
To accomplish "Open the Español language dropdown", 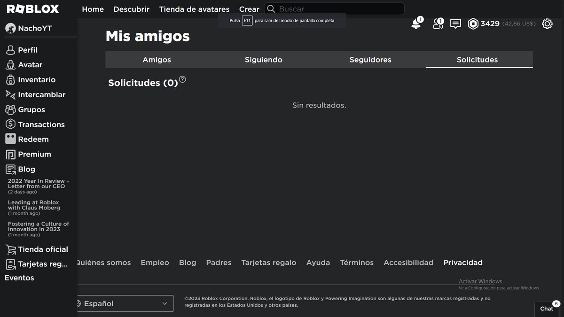I will tap(125, 303).
